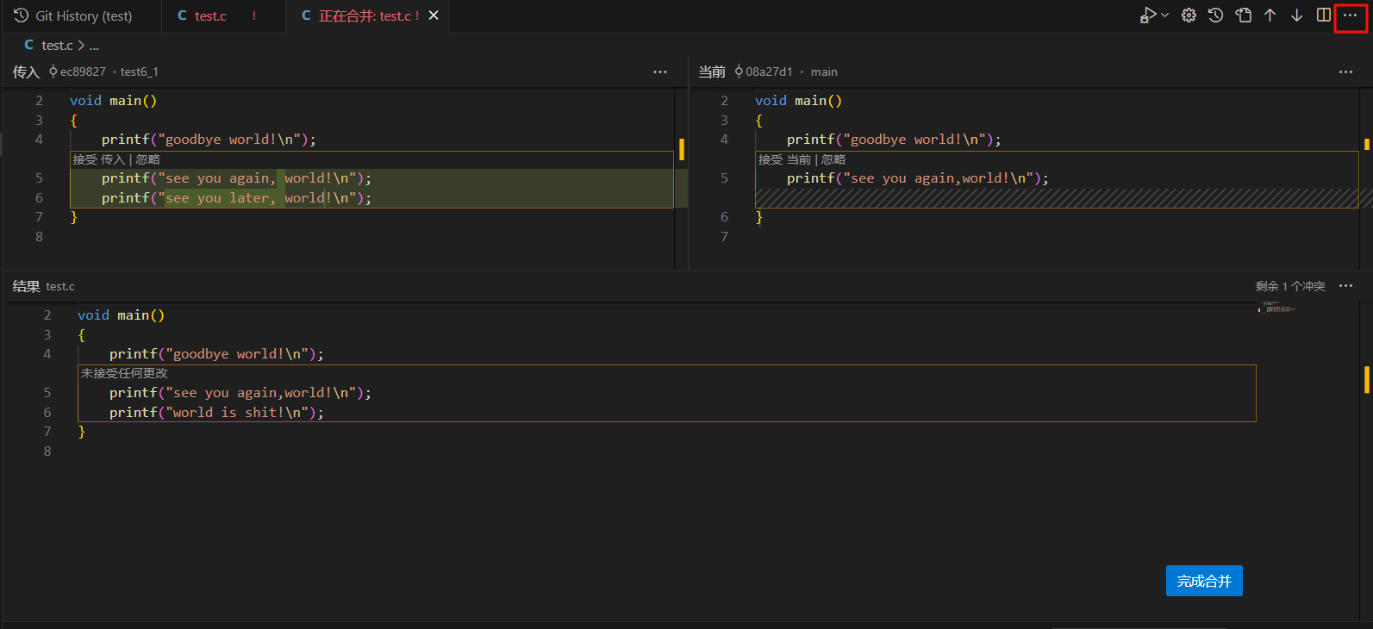Expand the breadcrumb ellipsis after test.c
The width and height of the screenshot is (1373, 629).
[x=94, y=46]
